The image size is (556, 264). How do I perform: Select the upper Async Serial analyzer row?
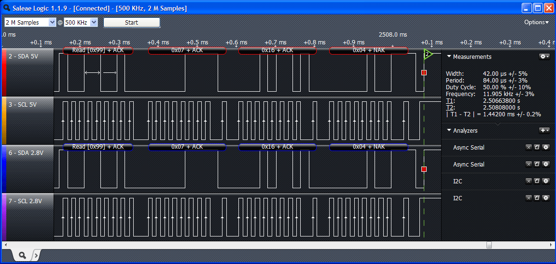point(498,147)
